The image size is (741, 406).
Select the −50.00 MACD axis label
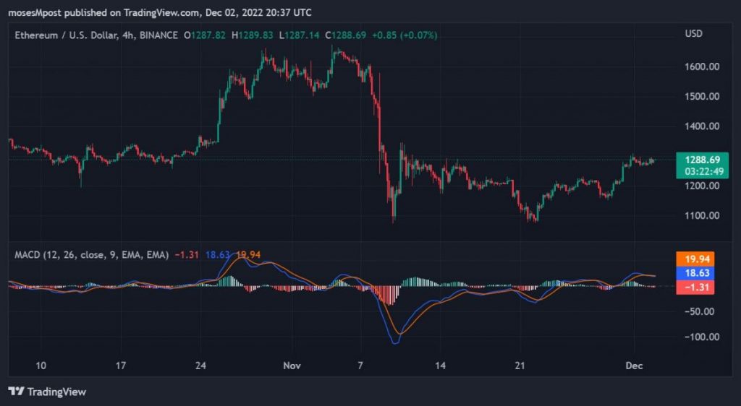pos(700,311)
